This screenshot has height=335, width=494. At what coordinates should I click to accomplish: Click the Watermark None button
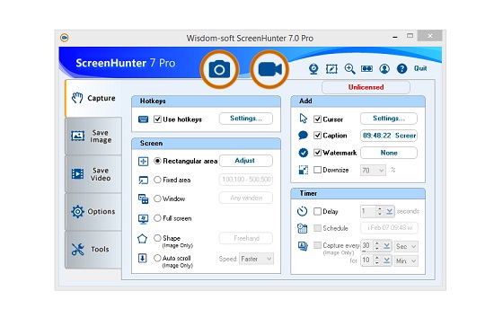(389, 153)
